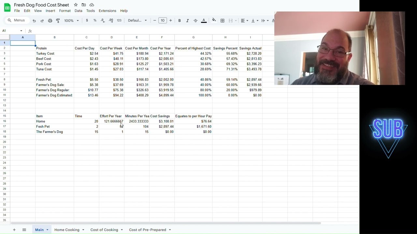Click the horizontal scrollbar
This screenshot has height=234, width=417.
[x=165, y=223]
